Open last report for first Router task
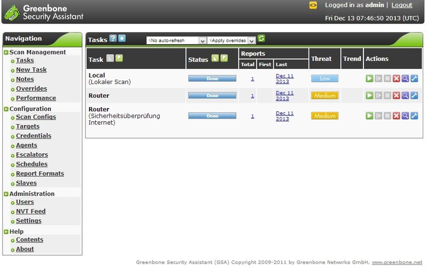427x270 pixels. [x=284, y=96]
